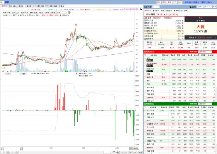Click the 主力 red button in title bar
Viewport: 217px width, 154px height.
click(175, 2)
